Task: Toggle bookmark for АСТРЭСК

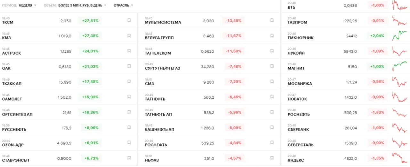Action: click(129, 51)
